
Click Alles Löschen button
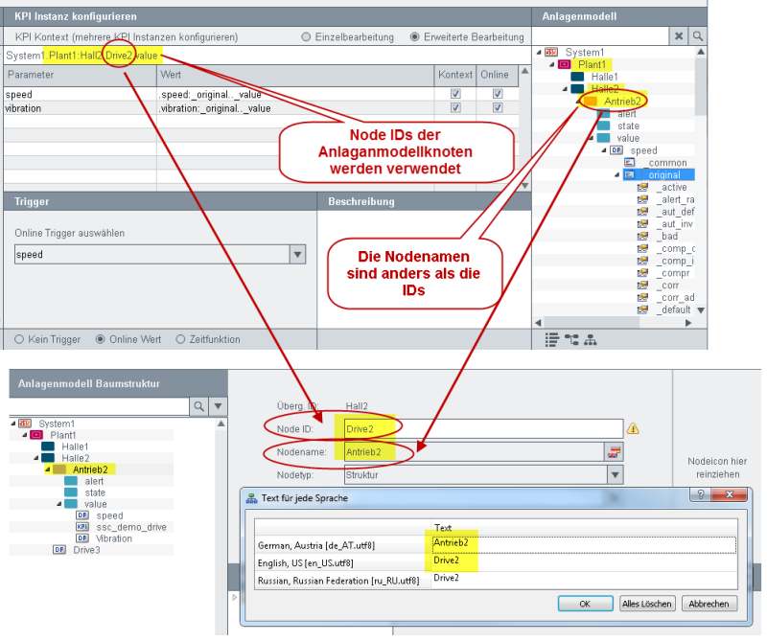[x=646, y=604]
